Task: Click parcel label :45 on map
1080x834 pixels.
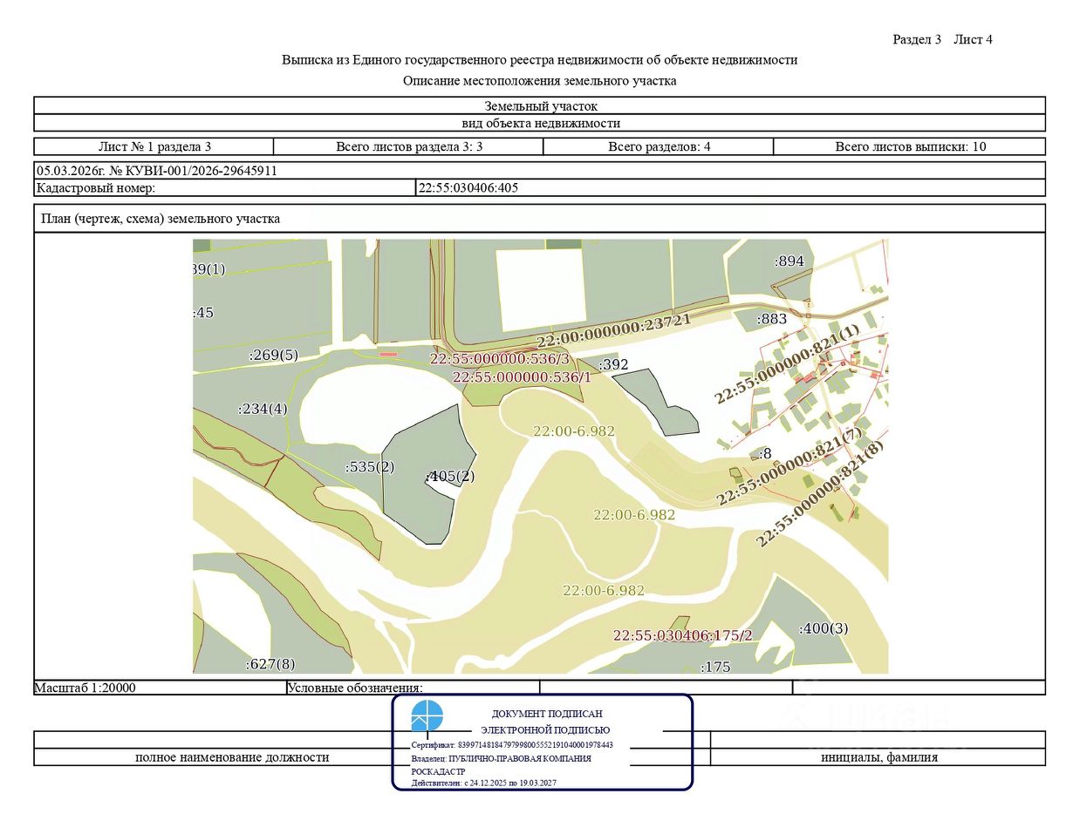Action: [x=203, y=312]
